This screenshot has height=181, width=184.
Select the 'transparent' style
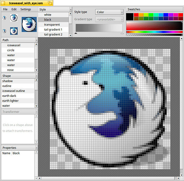[x=54, y=25]
